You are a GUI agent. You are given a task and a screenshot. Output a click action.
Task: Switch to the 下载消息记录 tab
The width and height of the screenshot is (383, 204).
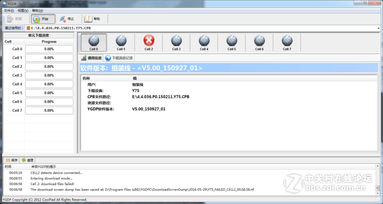pos(119,58)
